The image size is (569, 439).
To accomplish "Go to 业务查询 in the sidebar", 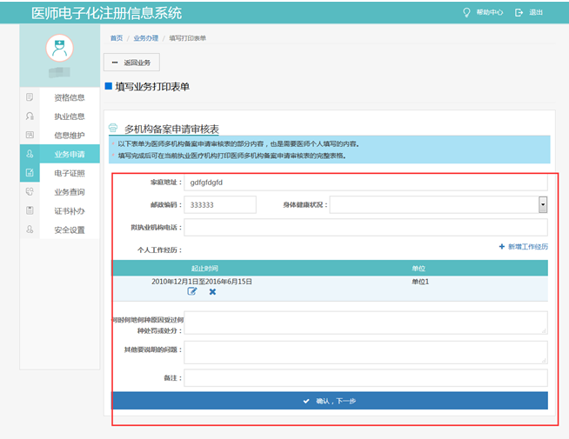I will [70, 192].
